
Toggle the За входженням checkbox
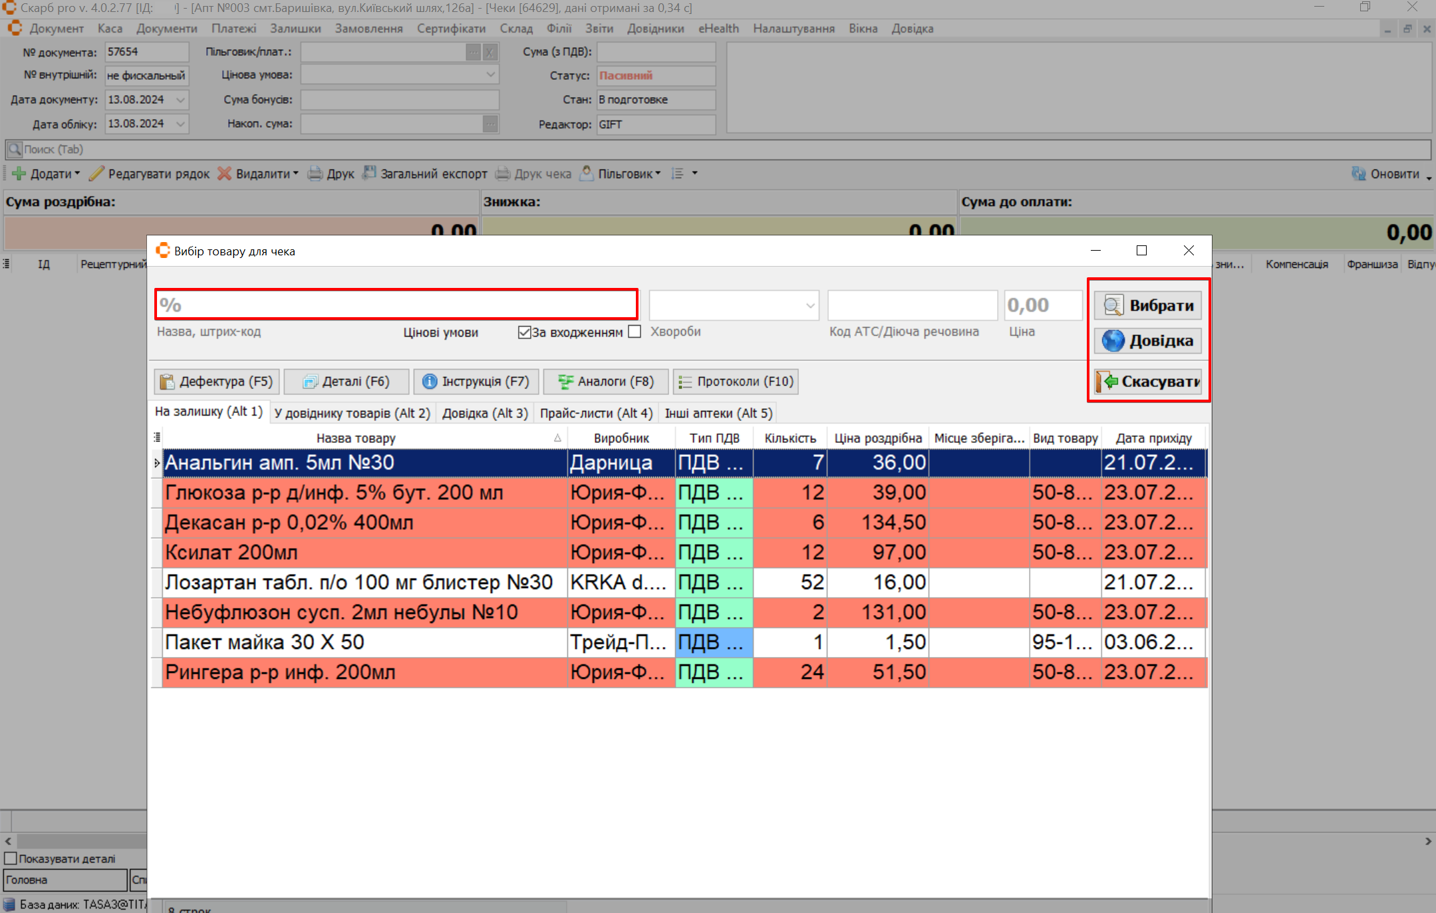[x=525, y=332]
